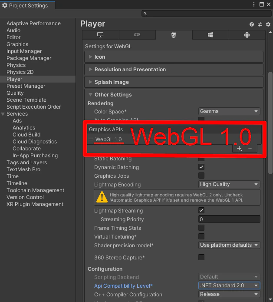Viewport: 273px width, 302px height.
Task: Remove the selected Graphics API with minus button
Action: click(x=250, y=148)
